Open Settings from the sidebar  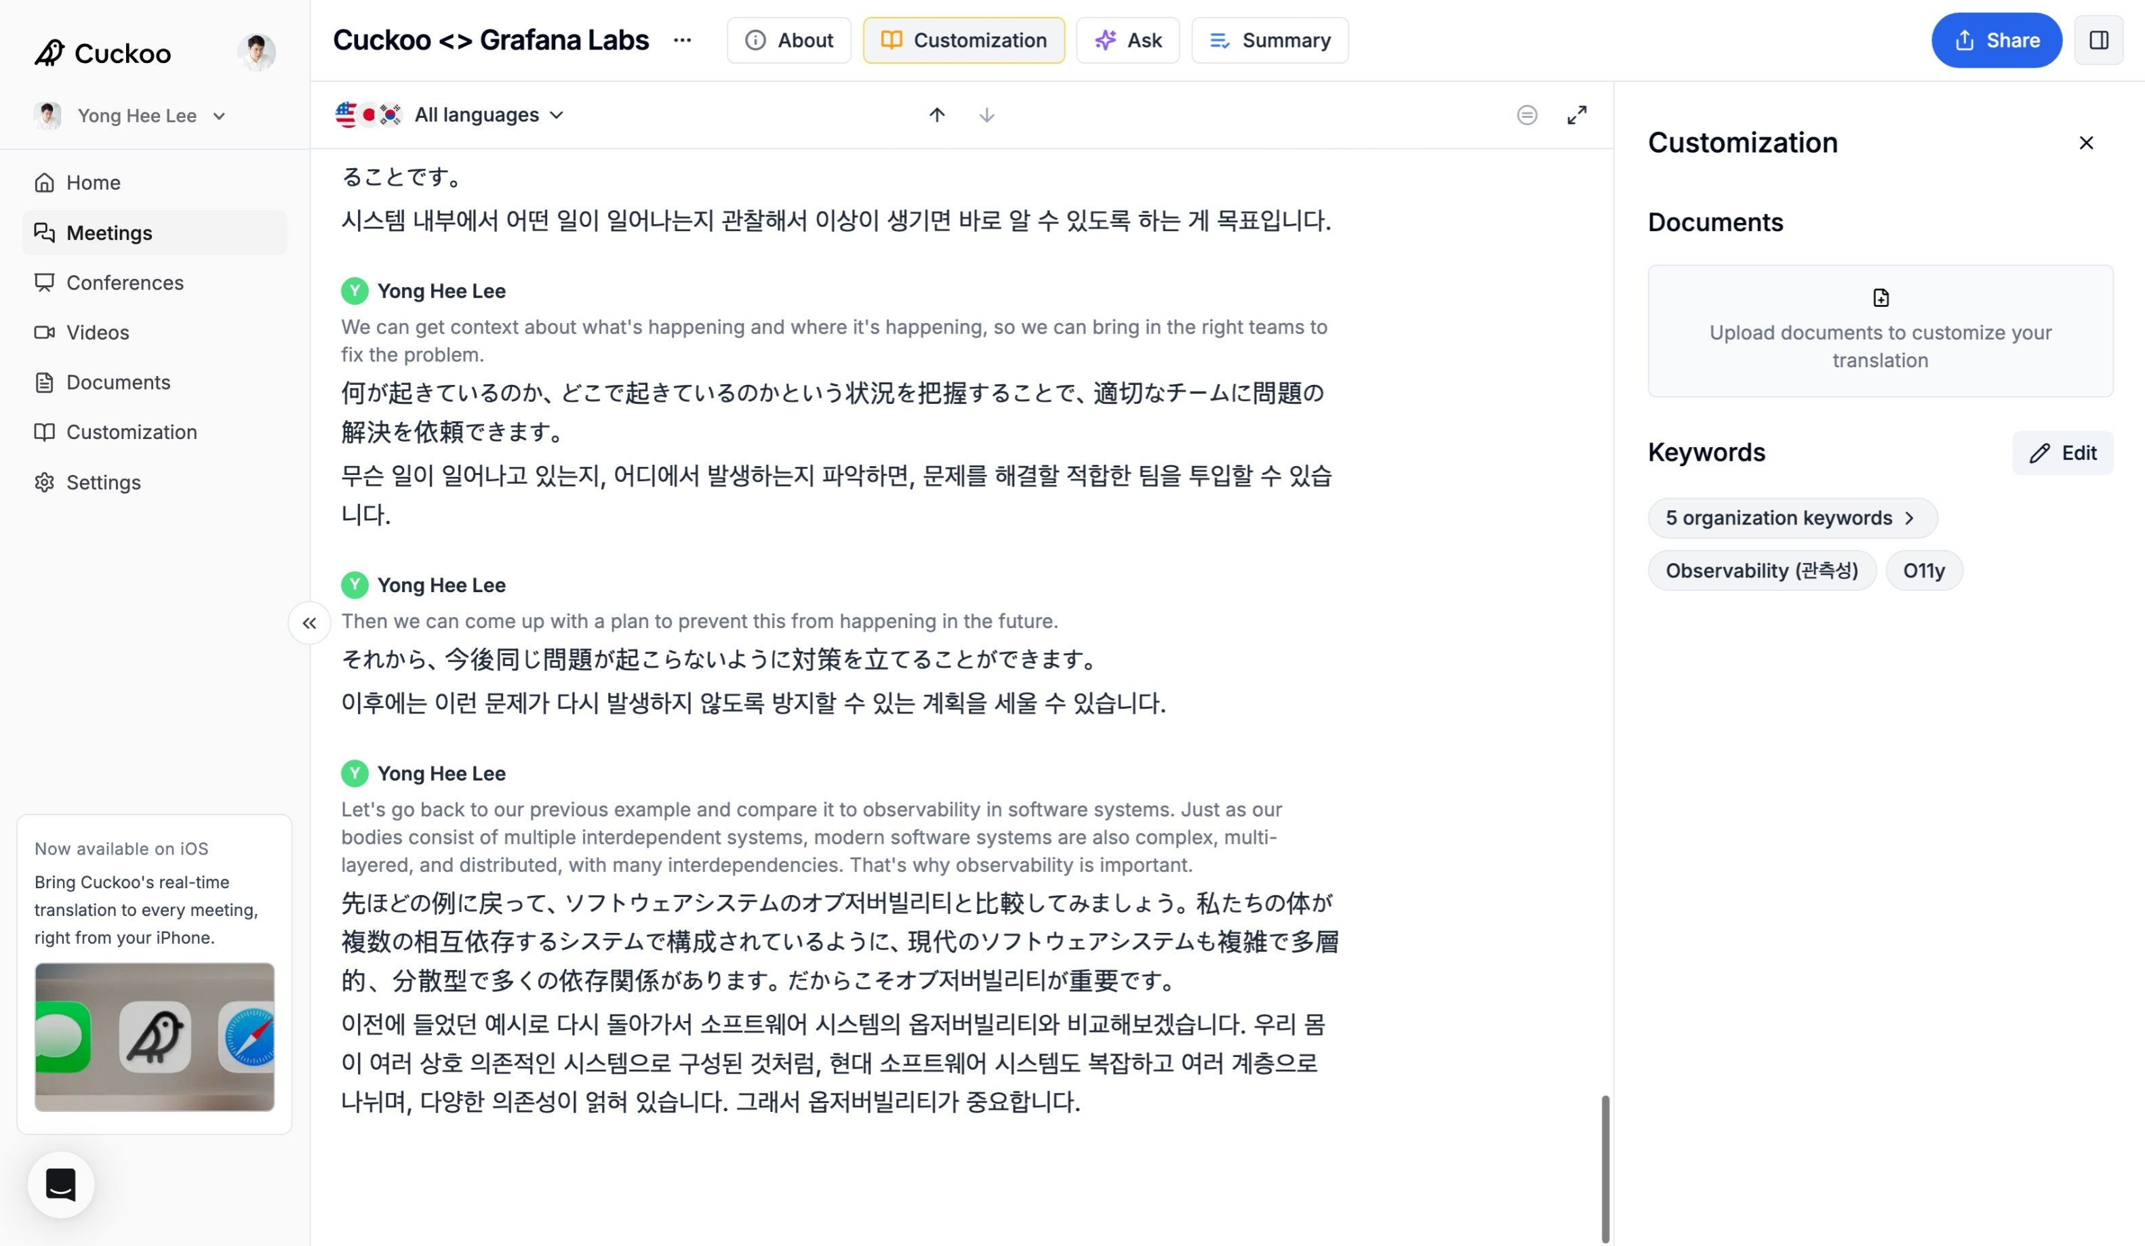point(154,482)
